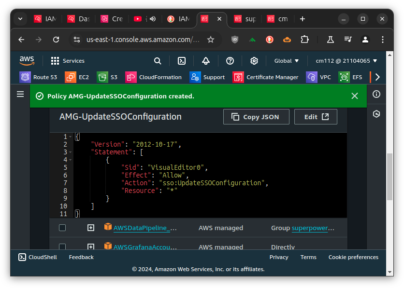404x288 pixels.
Task: View site information icon in address bar
Action: [x=77, y=40]
